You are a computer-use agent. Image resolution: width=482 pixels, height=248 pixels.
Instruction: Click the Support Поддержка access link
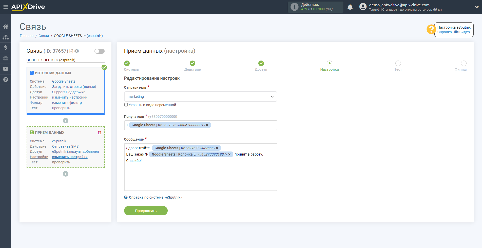coord(69,92)
